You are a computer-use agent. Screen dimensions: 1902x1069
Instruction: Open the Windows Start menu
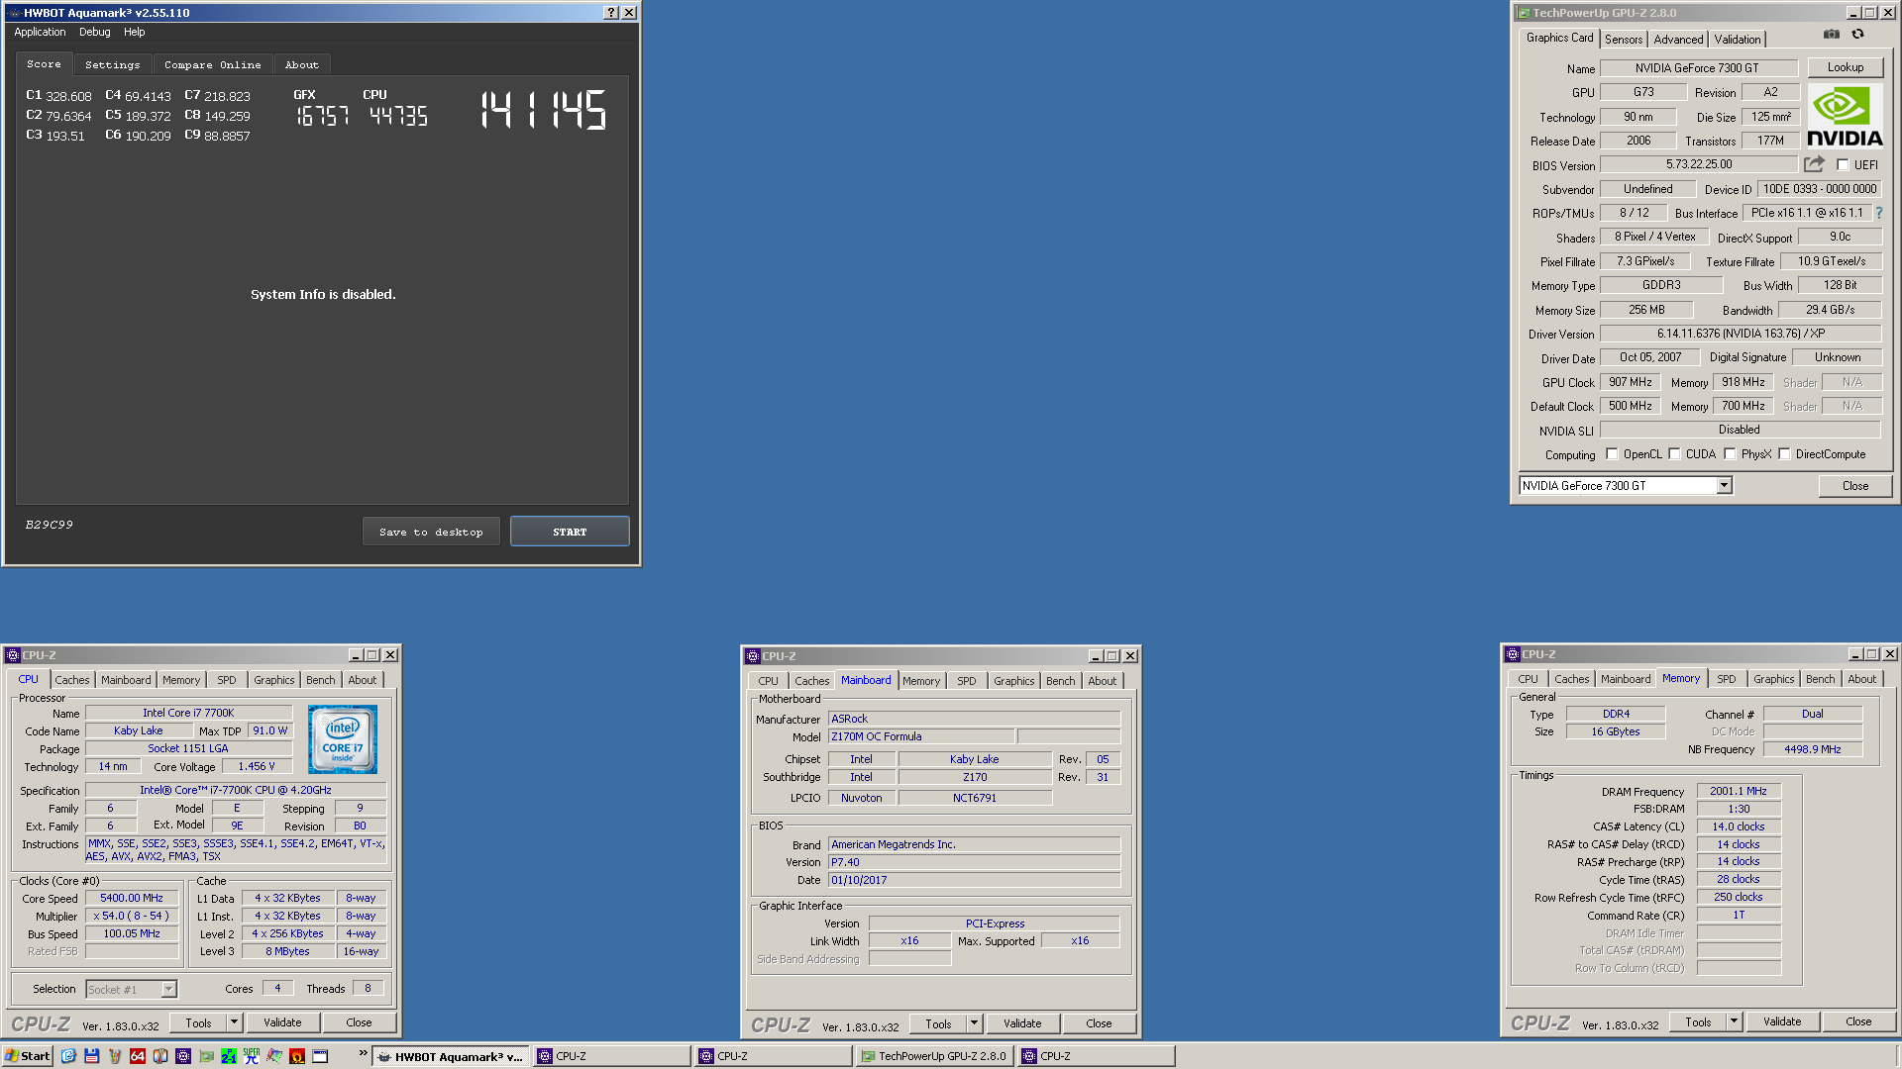[x=27, y=1056]
